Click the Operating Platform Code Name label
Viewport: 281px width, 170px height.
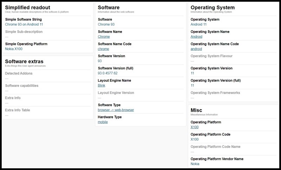click(215, 147)
